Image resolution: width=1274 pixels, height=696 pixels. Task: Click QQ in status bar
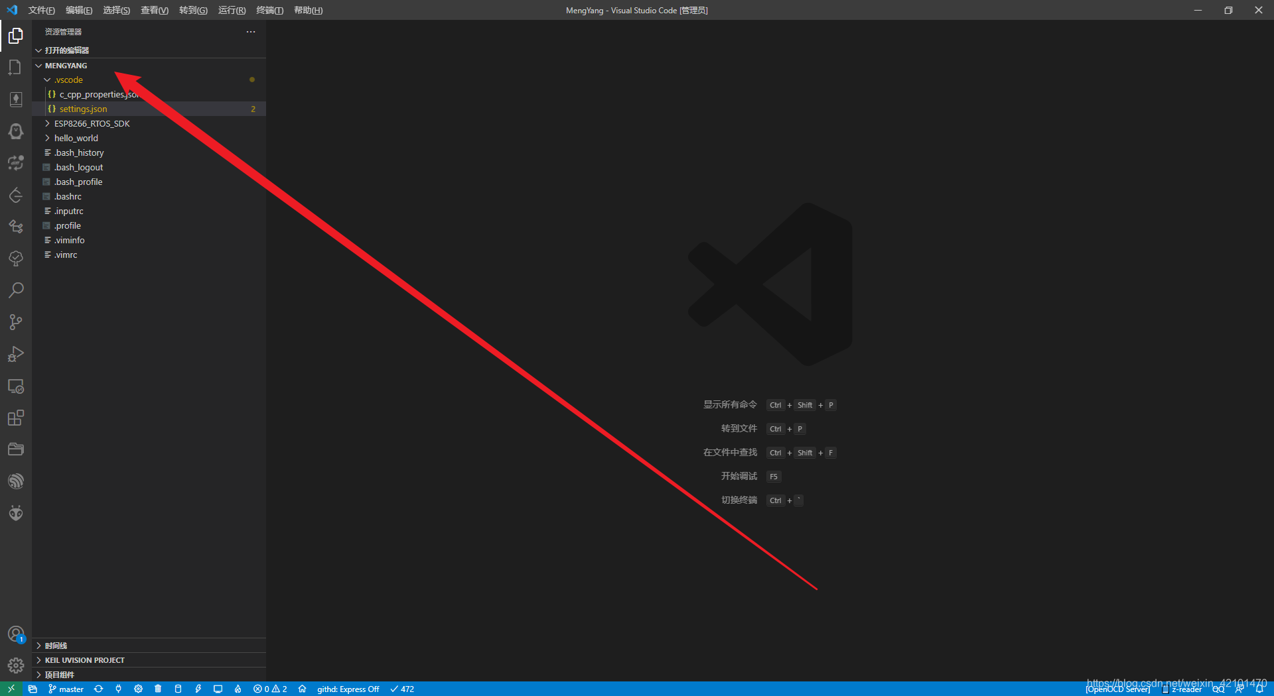[x=1218, y=689]
